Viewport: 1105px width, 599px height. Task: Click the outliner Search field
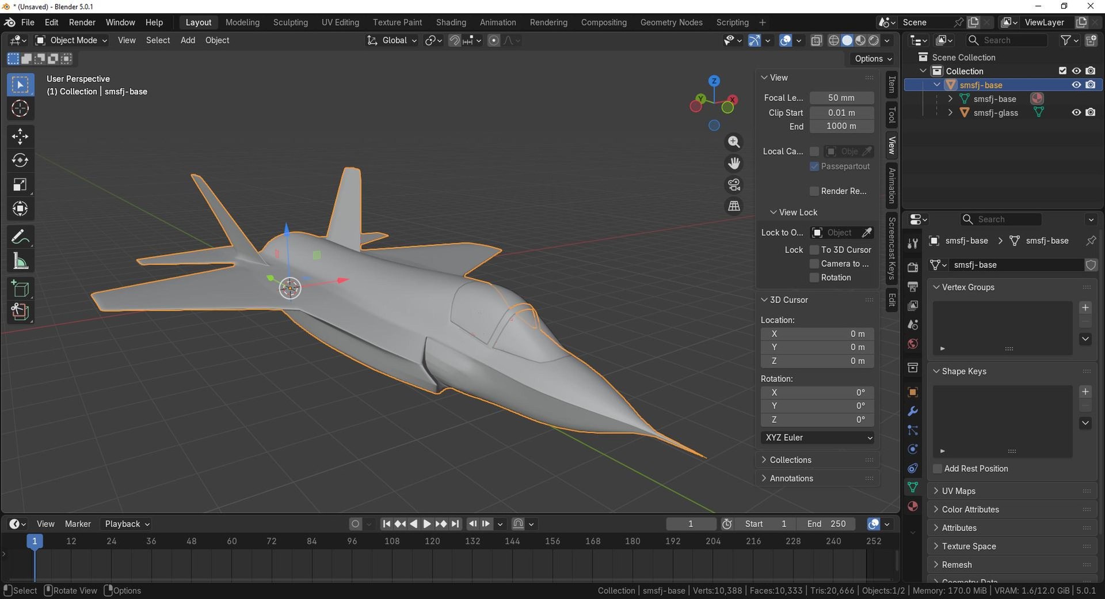[1007, 40]
